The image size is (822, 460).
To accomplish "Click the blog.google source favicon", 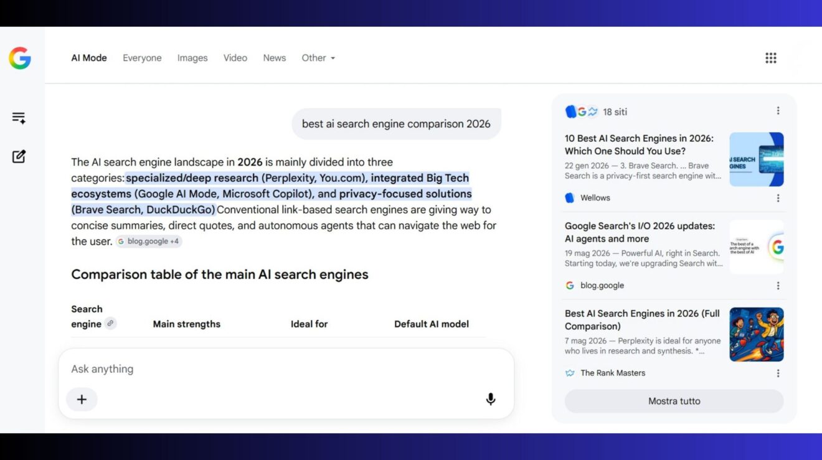I will pyautogui.click(x=569, y=286).
